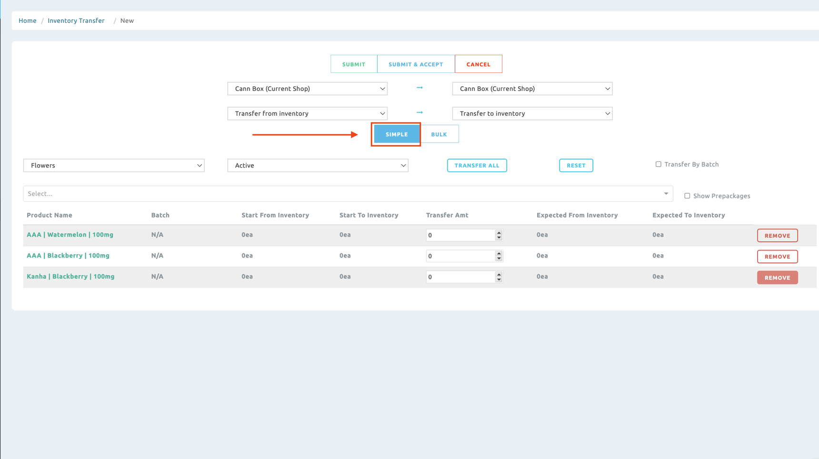Image resolution: width=819 pixels, height=459 pixels.
Task: Click transfer amount field for AAA Blackberry
Action: coord(460,256)
